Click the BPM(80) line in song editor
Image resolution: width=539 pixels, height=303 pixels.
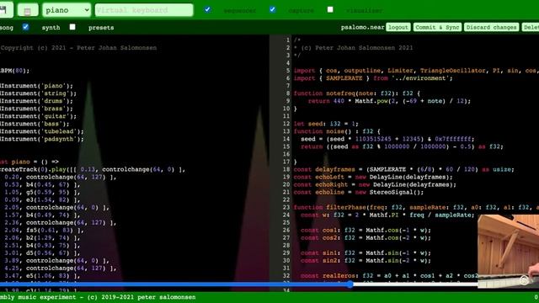pyautogui.click(x=15, y=71)
